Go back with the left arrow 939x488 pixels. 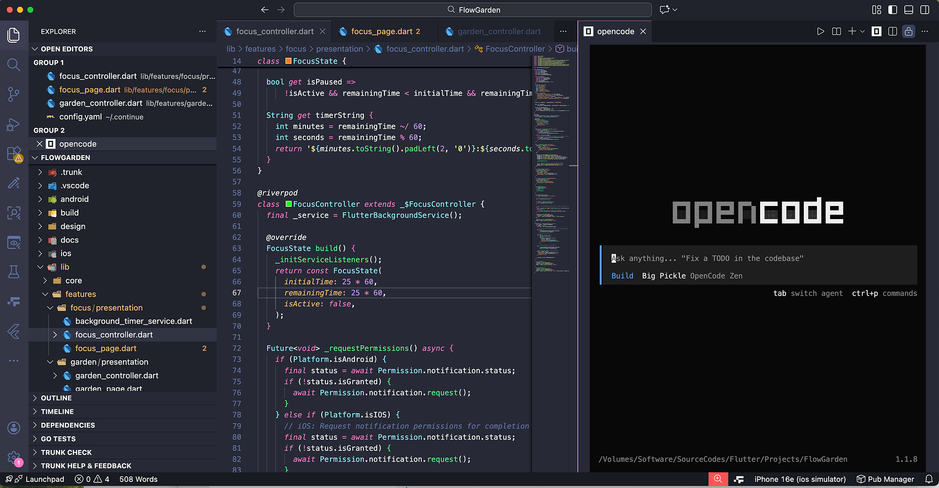pyautogui.click(x=265, y=10)
